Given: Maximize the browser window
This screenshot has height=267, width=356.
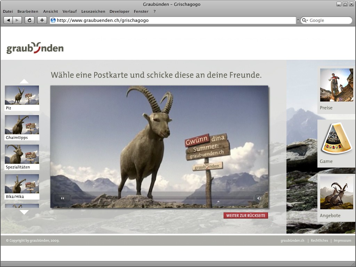Looking at the screenshot, I should [x=345, y=4].
